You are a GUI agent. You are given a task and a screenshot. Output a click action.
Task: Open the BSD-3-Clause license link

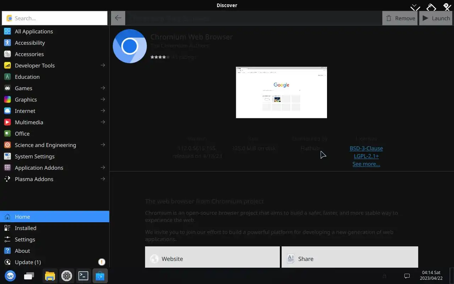[366, 148]
